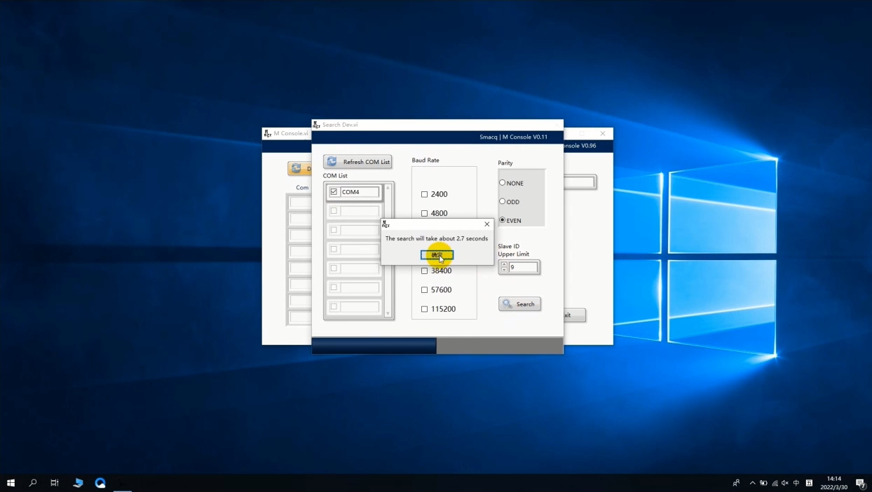The width and height of the screenshot is (872, 492).
Task: Open Windows taskbar search
Action: point(33,483)
